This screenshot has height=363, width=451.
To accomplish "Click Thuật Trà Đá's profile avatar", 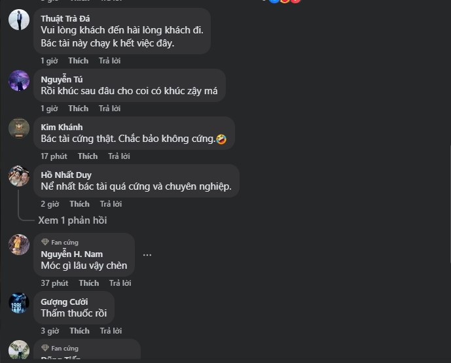I will 19,20.
